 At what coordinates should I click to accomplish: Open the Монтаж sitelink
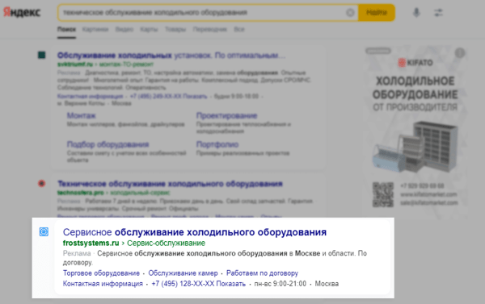point(82,116)
